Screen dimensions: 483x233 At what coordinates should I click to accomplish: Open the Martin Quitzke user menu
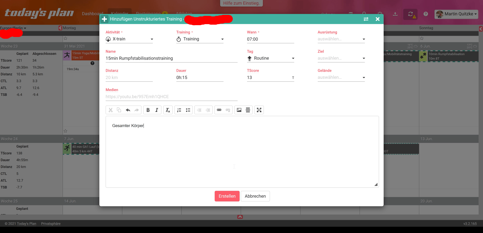tap(456, 14)
